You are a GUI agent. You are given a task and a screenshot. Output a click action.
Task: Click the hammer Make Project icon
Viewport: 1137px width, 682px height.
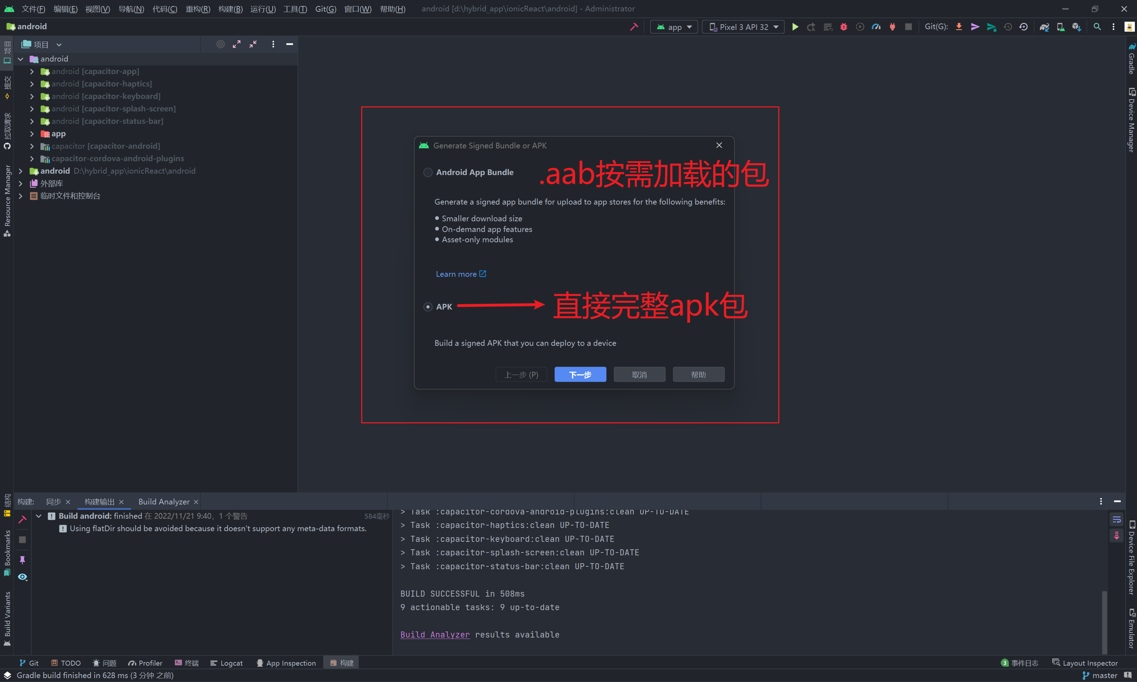(x=634, y=27)
